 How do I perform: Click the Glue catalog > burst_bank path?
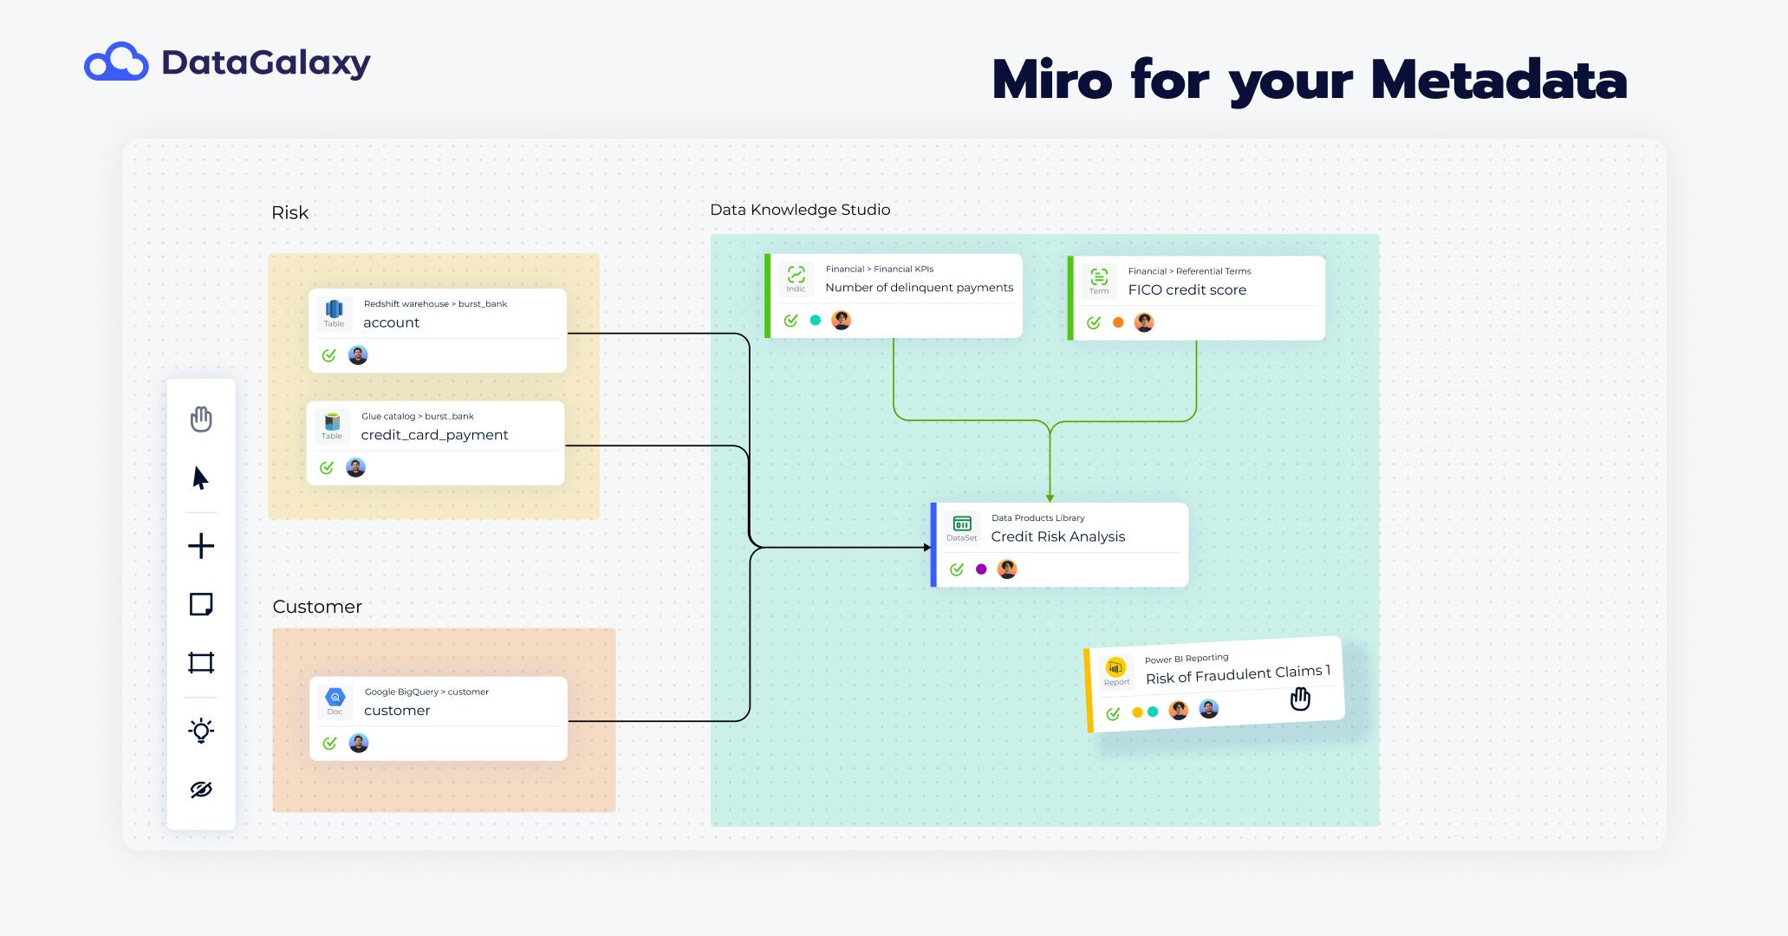pos(418,417)
